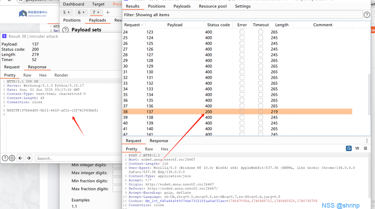375x209 pixels.
Task: Switch to Positions tab in attack window
Action: pos(157,6)
